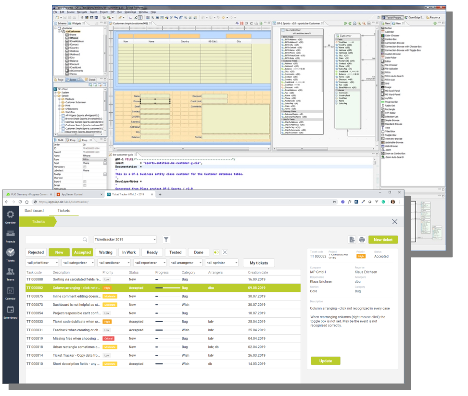This screenshot has height=396, width=468.
Task: Switch to the Dashboard tab
Action: click(34, 211)
